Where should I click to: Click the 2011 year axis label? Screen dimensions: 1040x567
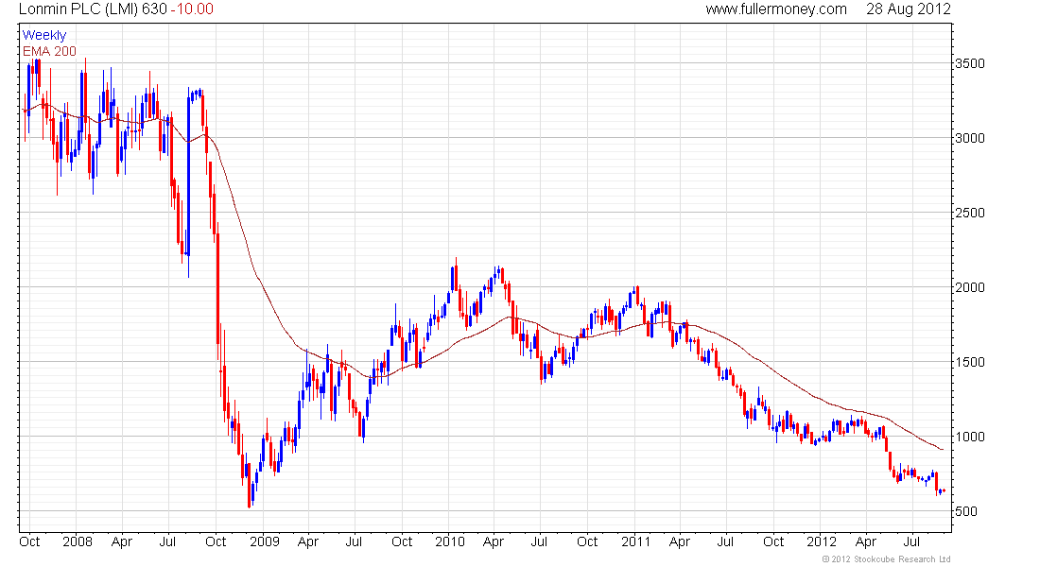[636, 541]
